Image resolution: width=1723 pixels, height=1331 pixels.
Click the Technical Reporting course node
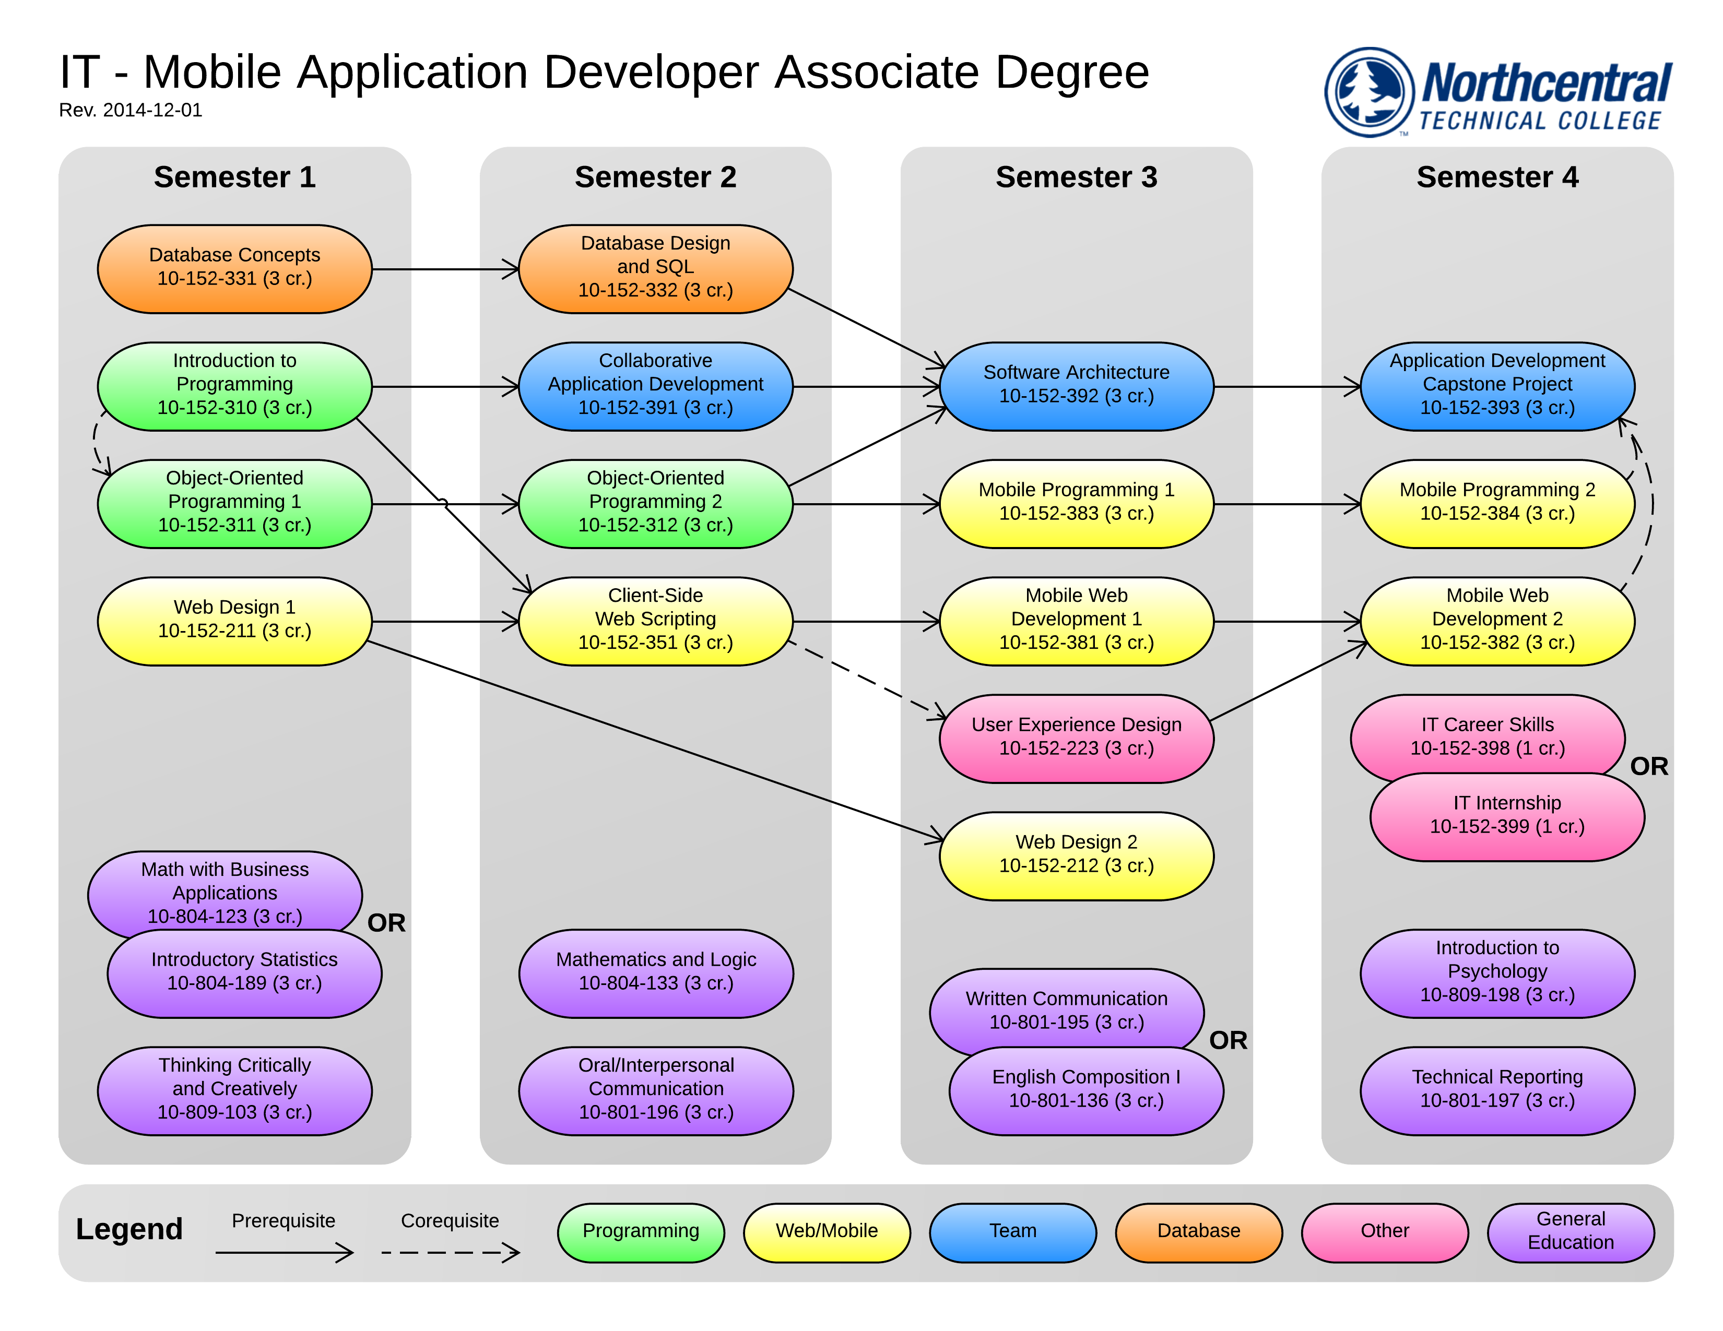coord(1496,1090)
